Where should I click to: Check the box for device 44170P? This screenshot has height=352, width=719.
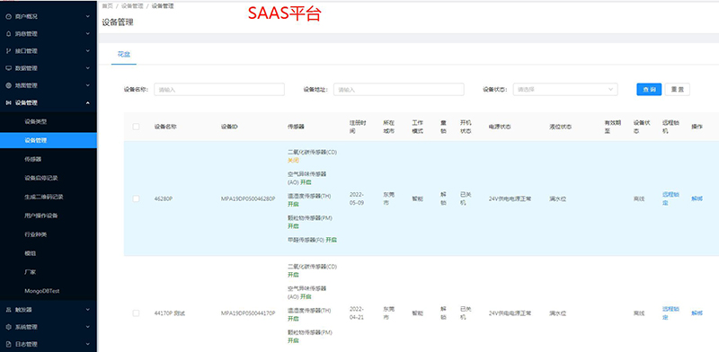pyautogui.click(x=137, y=313)
